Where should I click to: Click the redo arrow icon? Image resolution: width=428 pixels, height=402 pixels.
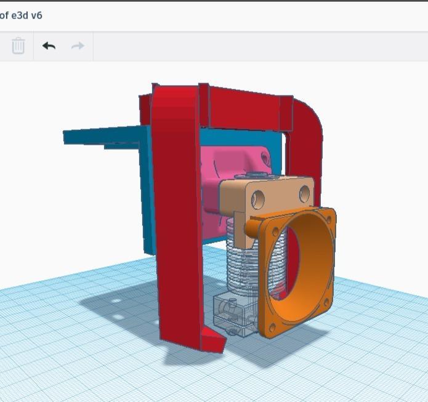(78, 46)
